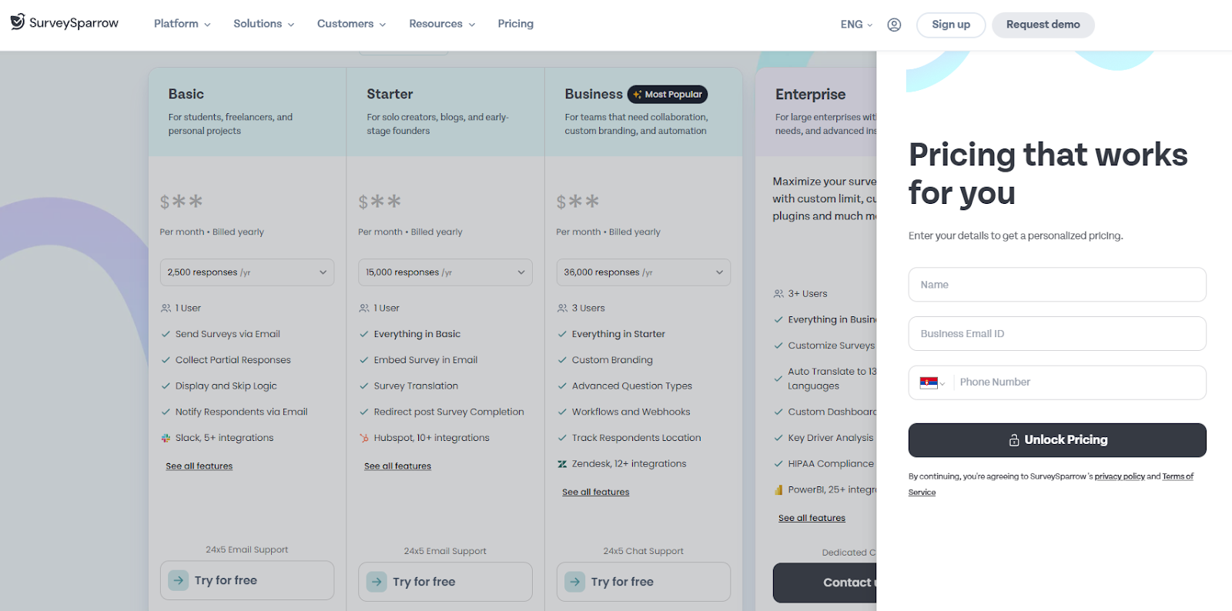
Task: Open See all features under Business
Action: click(x=595, y=492)
